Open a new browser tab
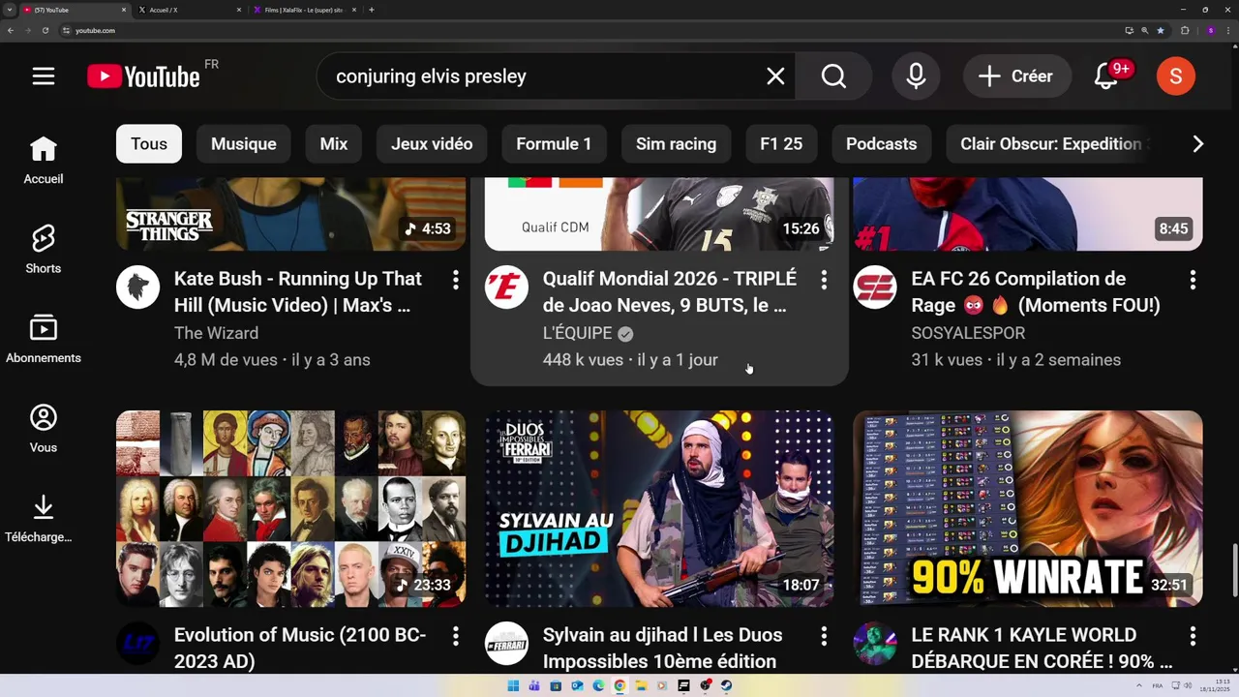 tap(372, 10)
